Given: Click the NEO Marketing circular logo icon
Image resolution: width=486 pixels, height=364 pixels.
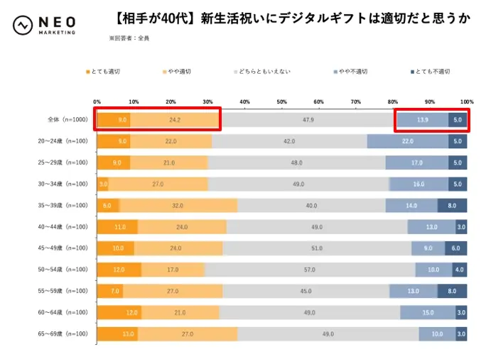Looking at the screenshot, I should pyautogui.click(x=23, y=26).
